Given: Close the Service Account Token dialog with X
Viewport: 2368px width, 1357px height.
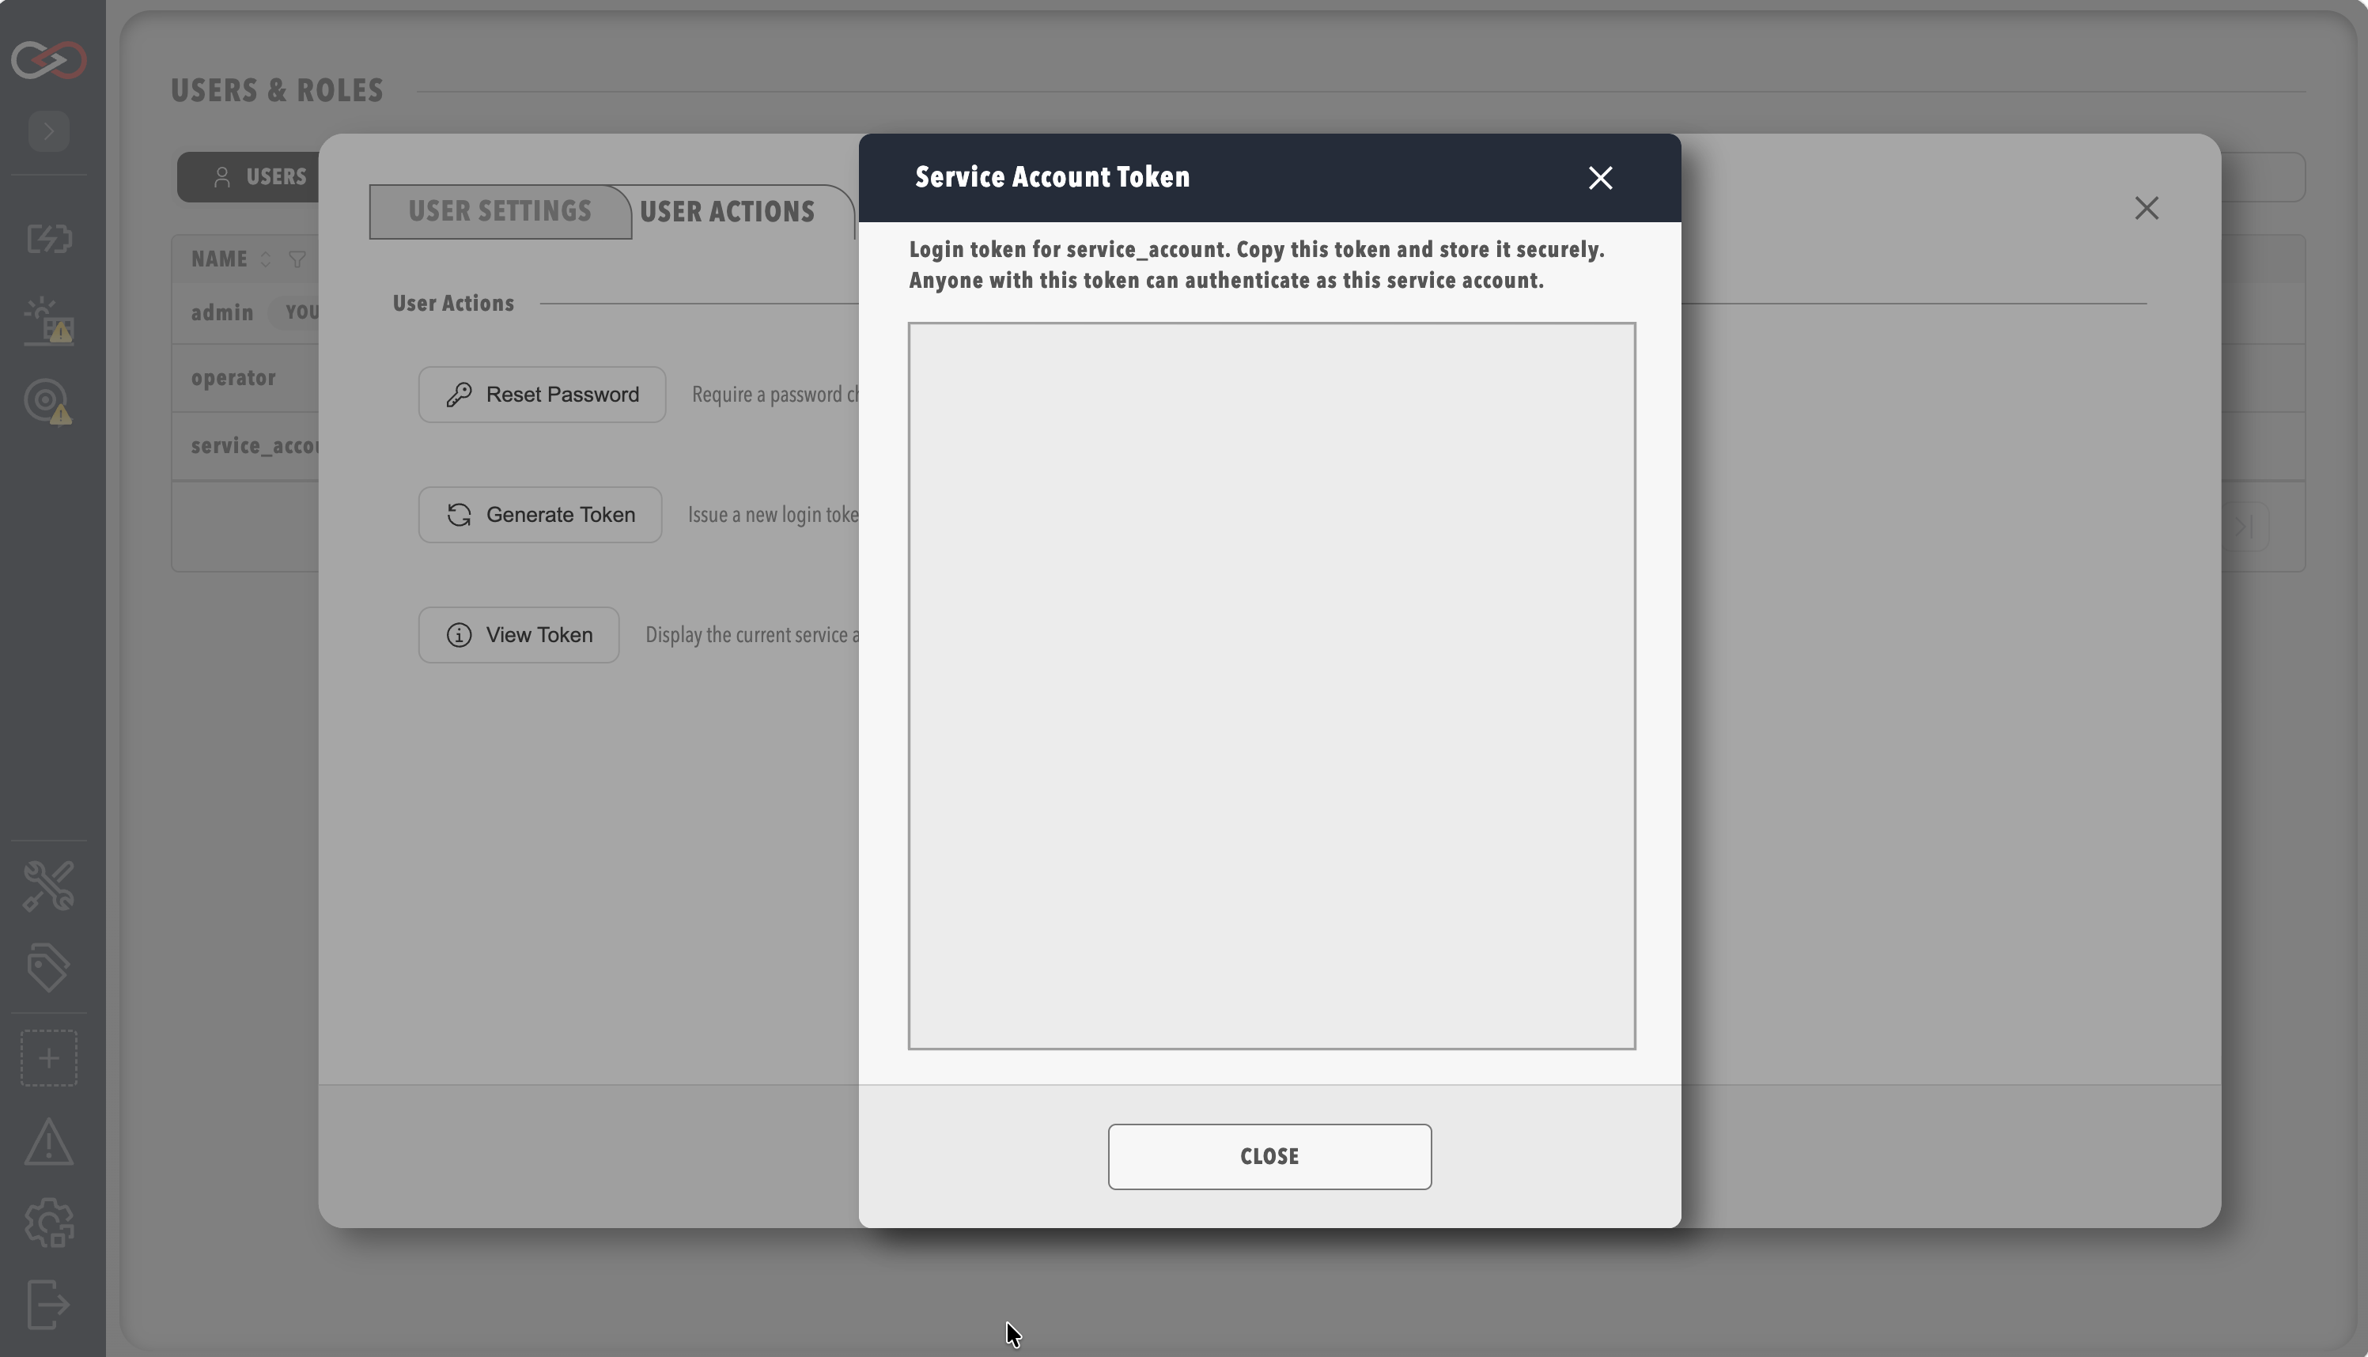Looking at the screenshot, I should tap(1600, 178).
